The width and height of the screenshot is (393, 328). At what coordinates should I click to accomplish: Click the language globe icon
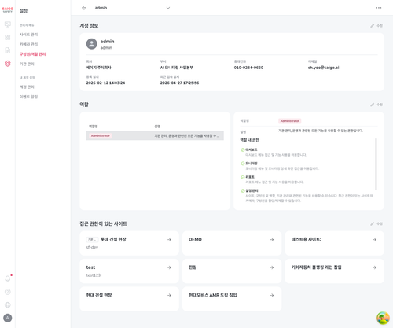tap(8, 304)
